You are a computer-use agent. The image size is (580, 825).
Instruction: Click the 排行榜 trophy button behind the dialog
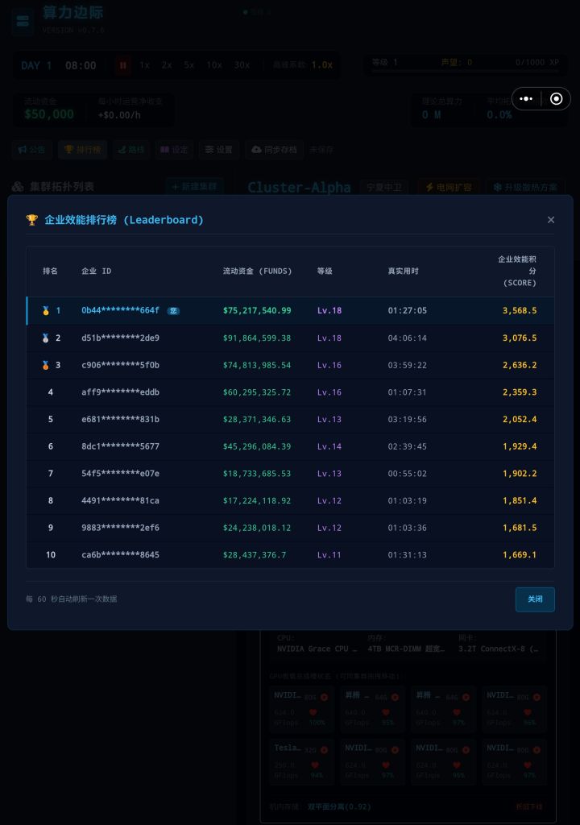83,150
